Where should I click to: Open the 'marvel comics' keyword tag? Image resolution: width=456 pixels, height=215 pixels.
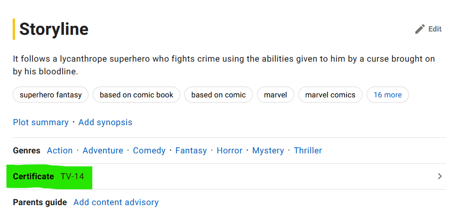[x=330, y=95]
